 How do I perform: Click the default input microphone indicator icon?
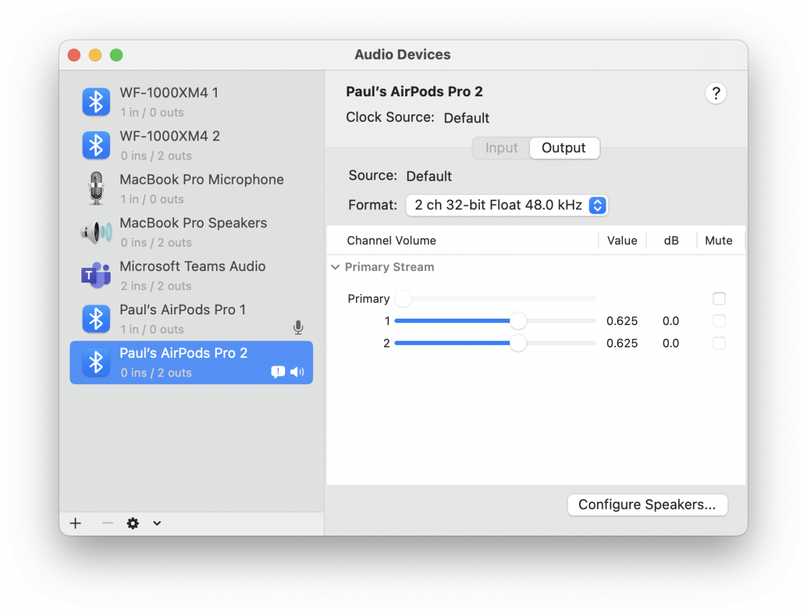(298, 328)
